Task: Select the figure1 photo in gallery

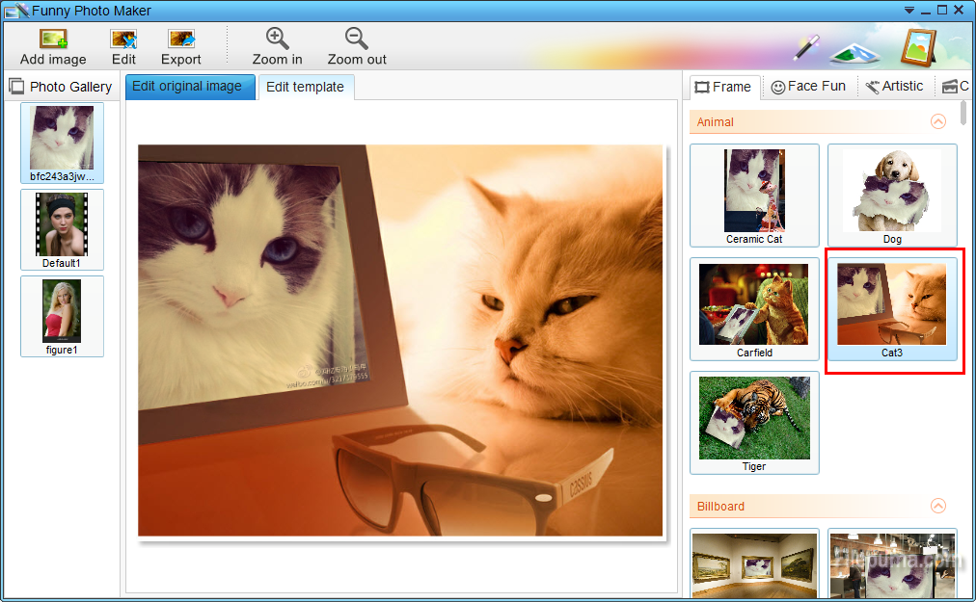Action: (62, 316)
